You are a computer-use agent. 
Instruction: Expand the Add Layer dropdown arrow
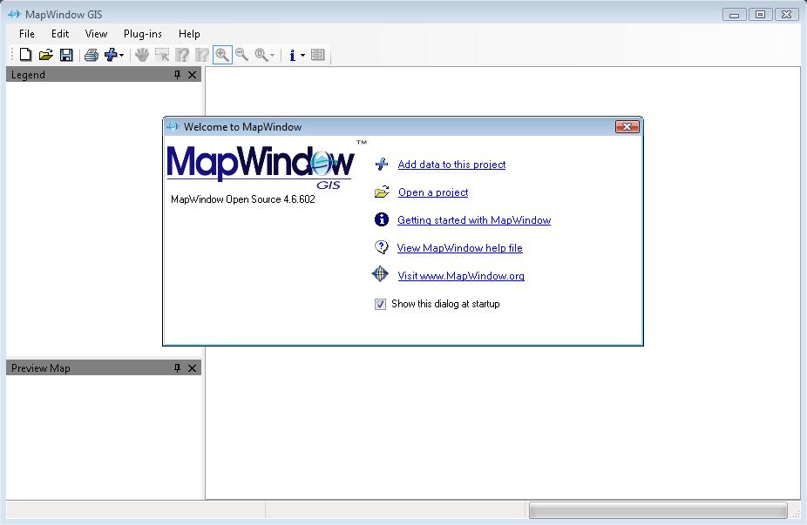122,56
